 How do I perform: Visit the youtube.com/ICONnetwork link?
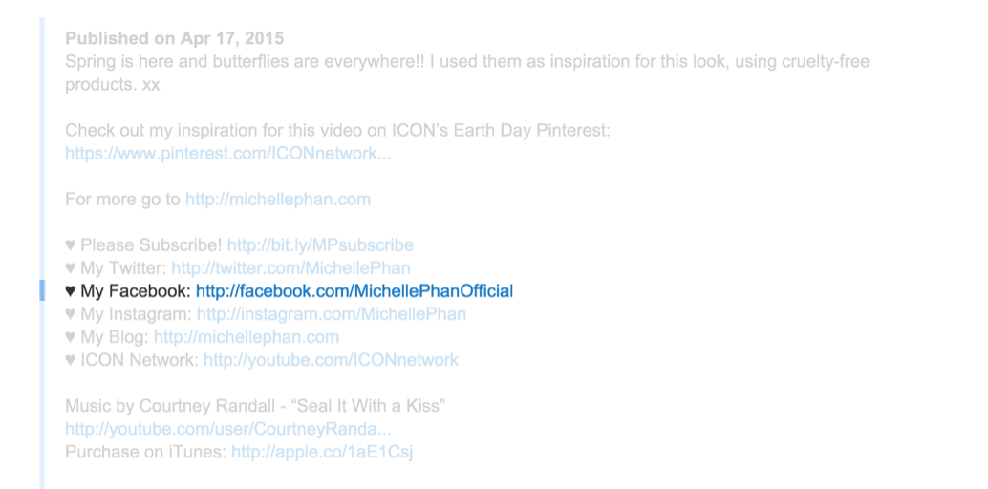(331, 360)
